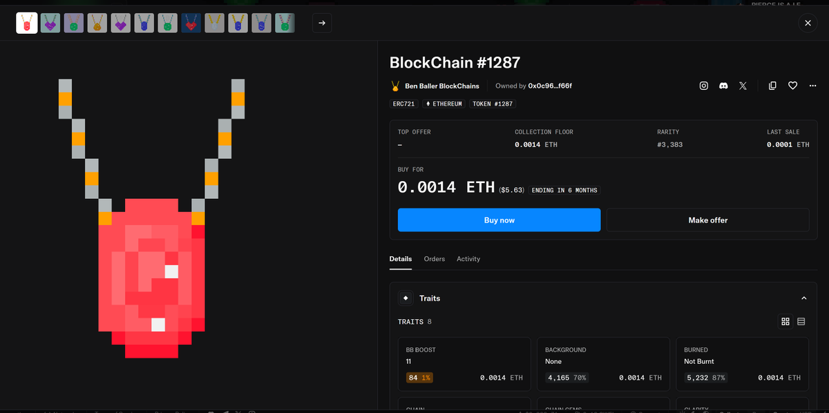This screenshot has height=413, width=829.
Task: Click the rarity value #3,383
Action: click(x=670, y=145)
